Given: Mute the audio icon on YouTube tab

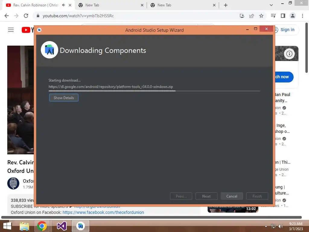Looking at the screenshot, I should pos(64,5).
